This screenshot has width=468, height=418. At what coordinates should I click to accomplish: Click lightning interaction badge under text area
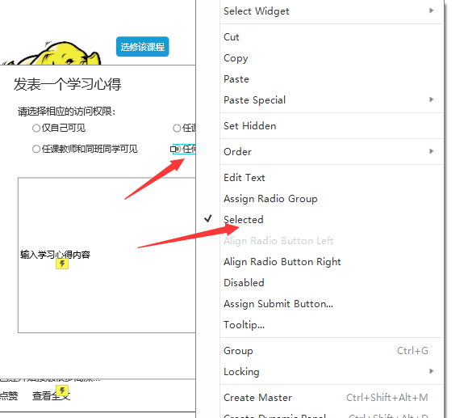(62, 264)
